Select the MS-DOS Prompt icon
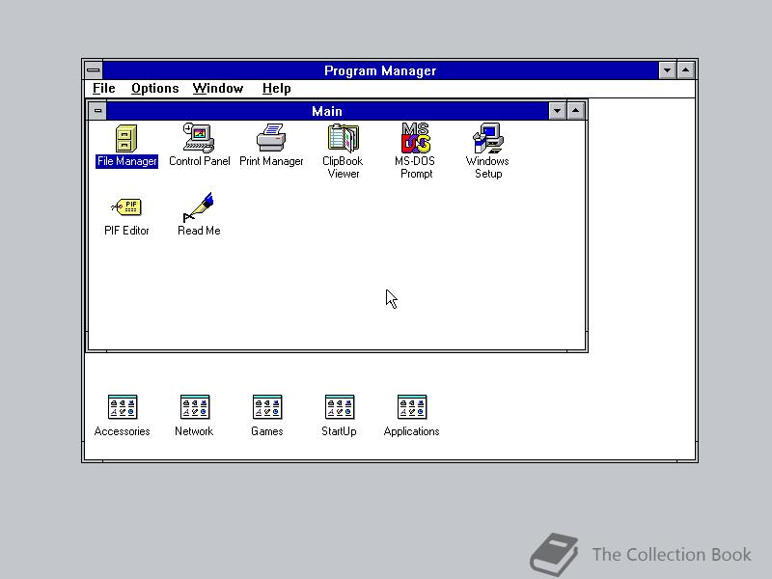The width and height of the screenshot is (772, 579). [416, 138]
